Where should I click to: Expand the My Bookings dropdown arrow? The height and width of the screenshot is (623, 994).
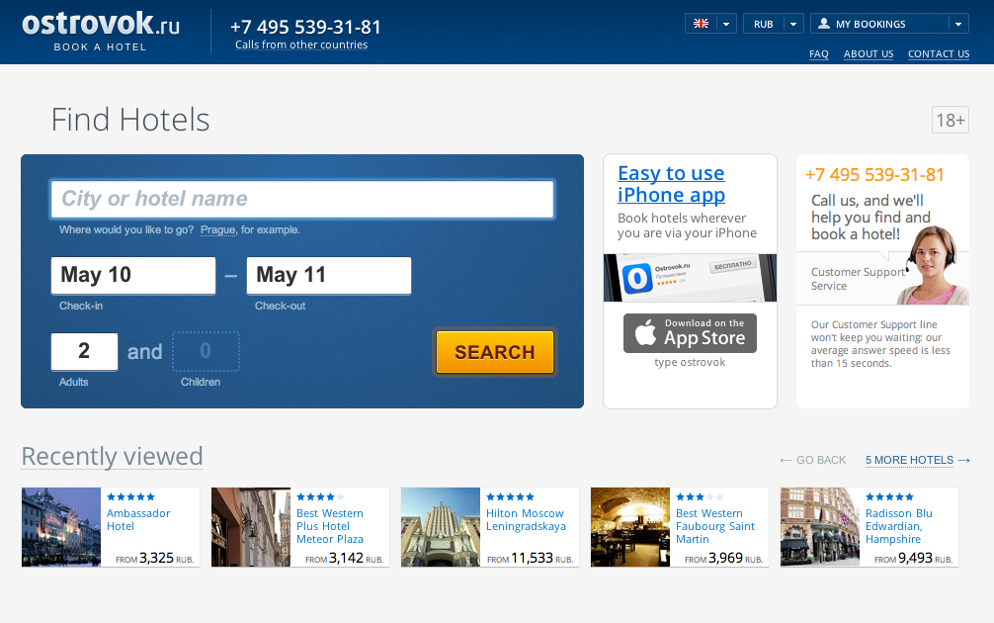click(958, 24)
